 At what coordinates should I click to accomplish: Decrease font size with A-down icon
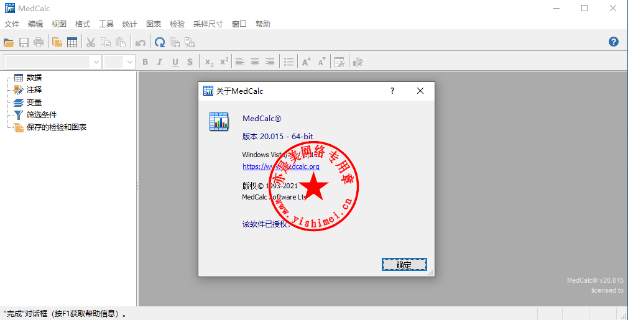321,62
